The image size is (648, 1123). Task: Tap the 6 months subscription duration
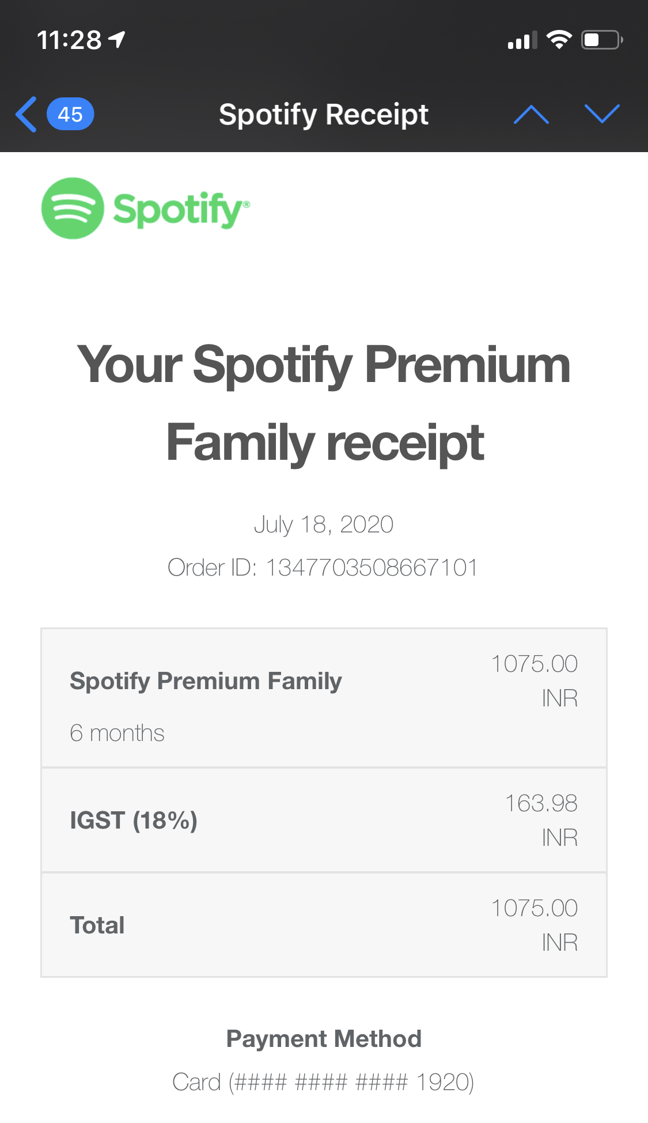click(117, 733)
